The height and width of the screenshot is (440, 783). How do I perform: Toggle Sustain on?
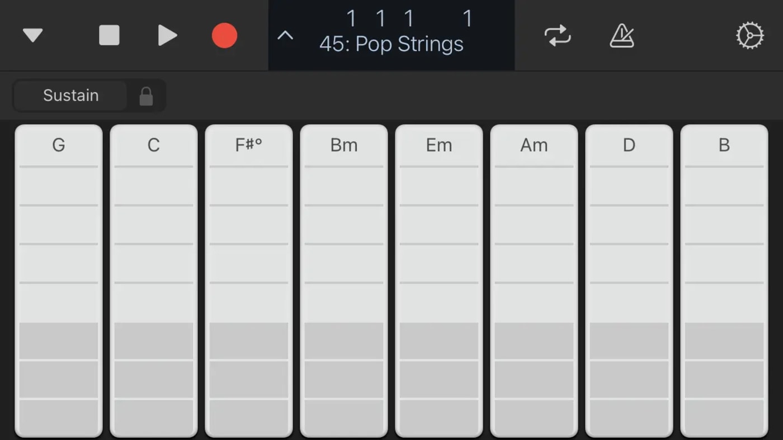pyautogui.click(x=70, y=96)
